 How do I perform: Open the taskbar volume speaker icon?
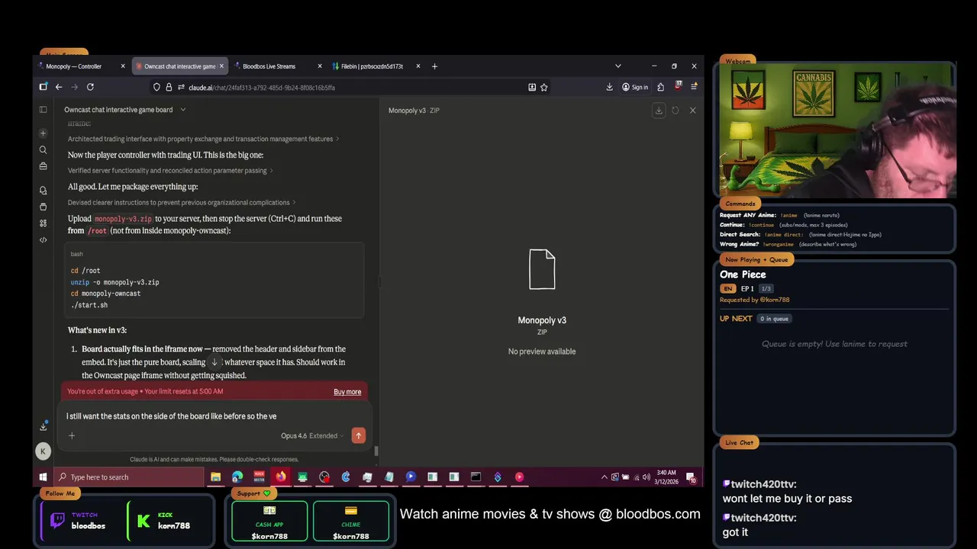[646, 477]
